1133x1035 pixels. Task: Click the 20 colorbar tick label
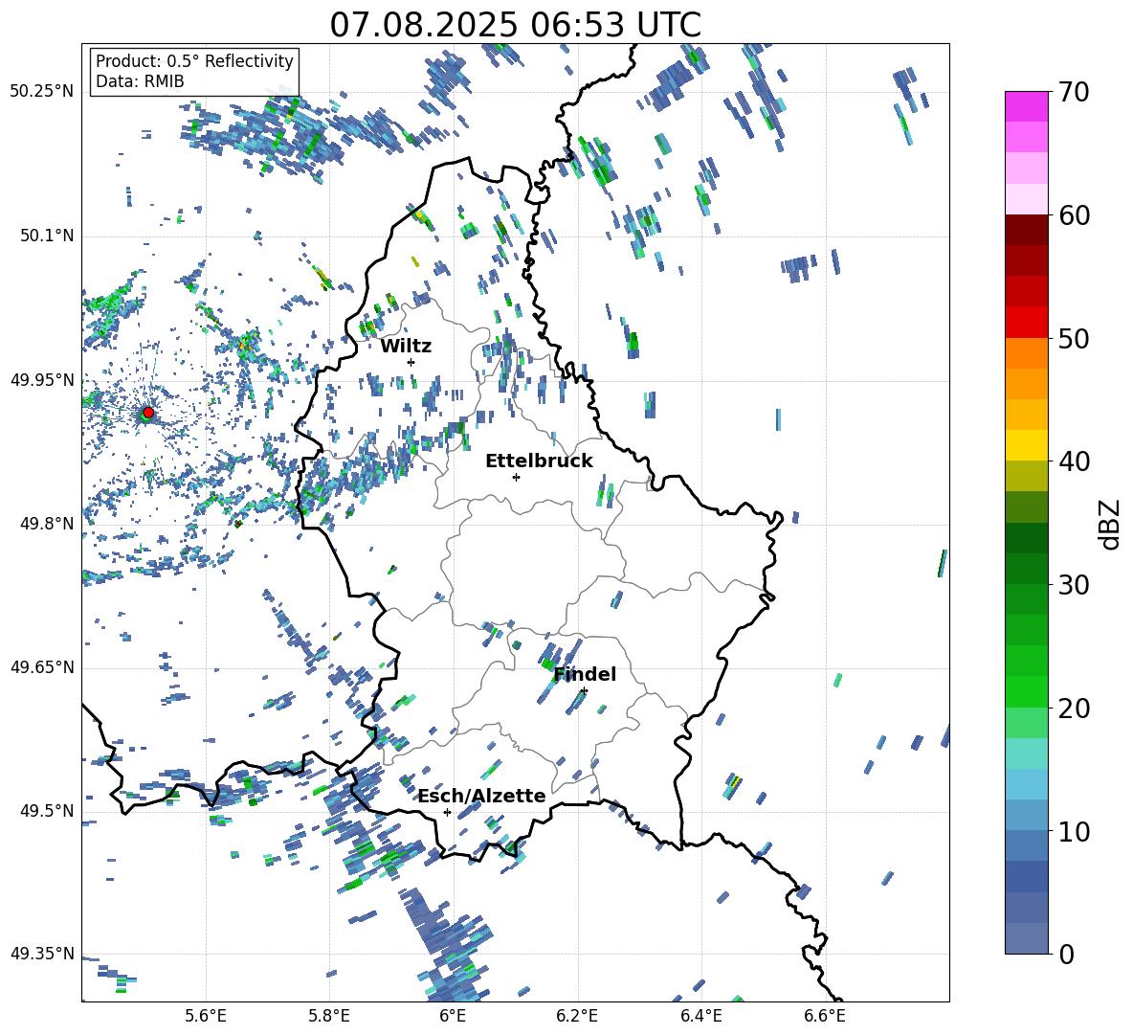[1074, 708]
